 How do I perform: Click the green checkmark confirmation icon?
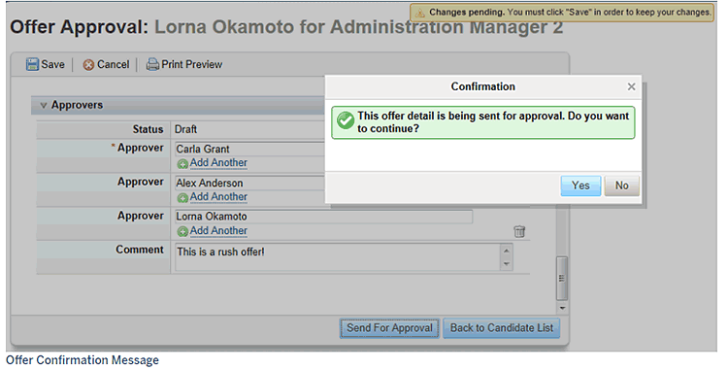(x=346, y=120)
